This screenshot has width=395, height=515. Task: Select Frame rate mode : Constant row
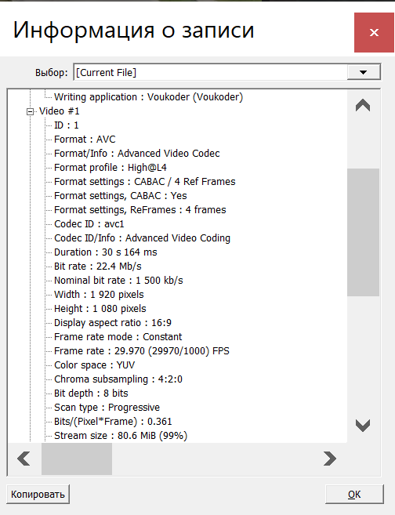click(x=118, y=337)
